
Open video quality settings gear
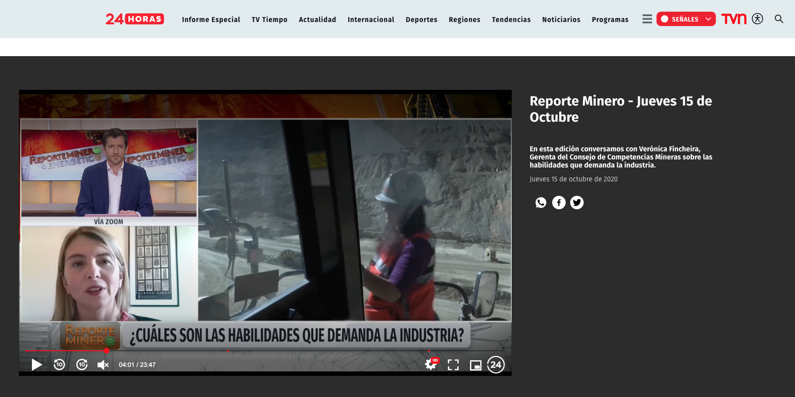(431, 365)
